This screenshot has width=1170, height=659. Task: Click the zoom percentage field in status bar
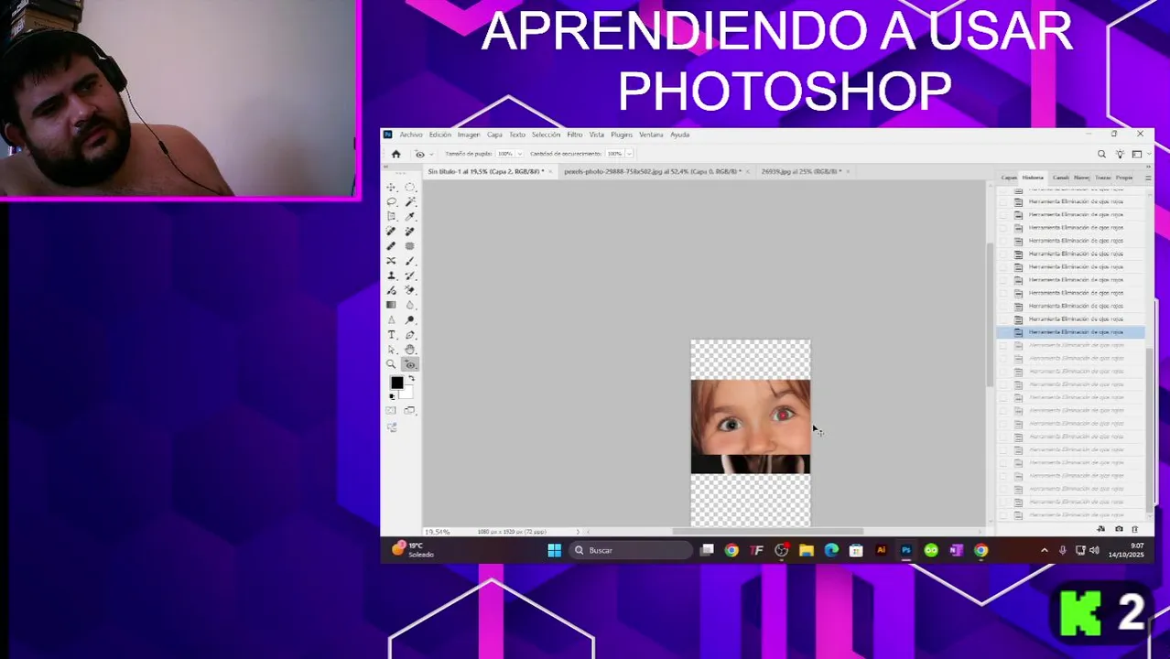(x=438, y=532)
